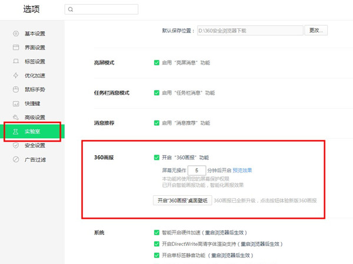353x264 pixels.
Task: Click 360画报已全新升级 hint text
Action: coord(265,200)
